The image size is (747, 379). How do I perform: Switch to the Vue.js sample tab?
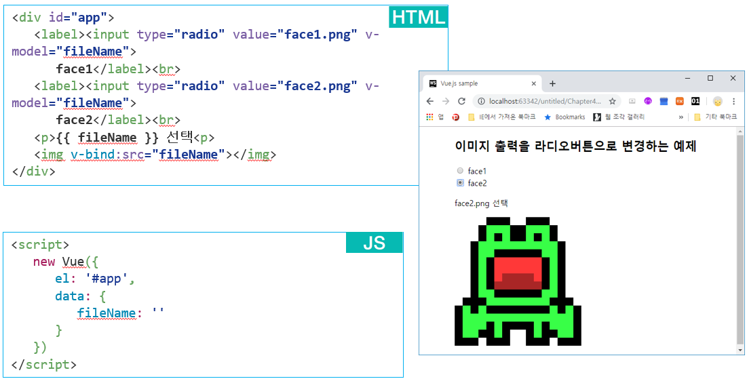click(482, 83)
